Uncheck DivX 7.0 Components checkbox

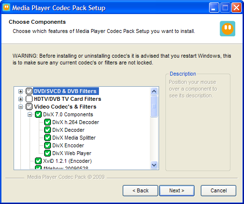click(38, 114)
